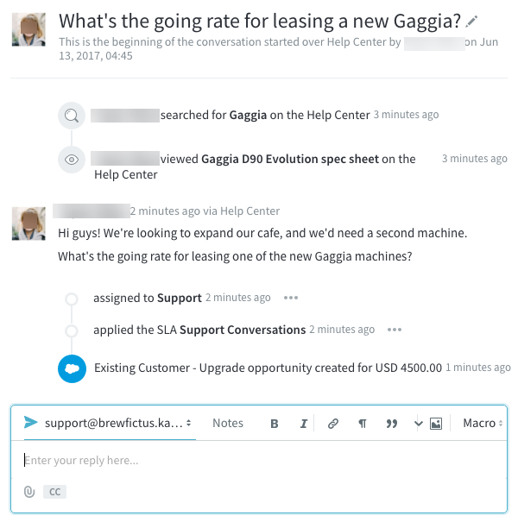The image size is (518, 522).
Task: Insert a hyperlink with the link icon
Action: [333, 424]
